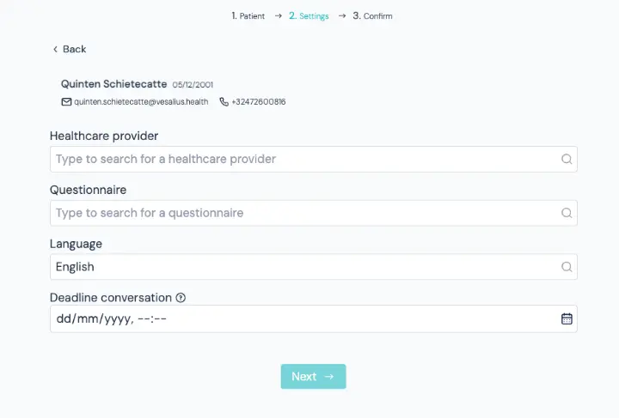The height and width of the screenshot is (418, 619).
Task: Select step 2 Settings
Action: click(x=309, y=15)
